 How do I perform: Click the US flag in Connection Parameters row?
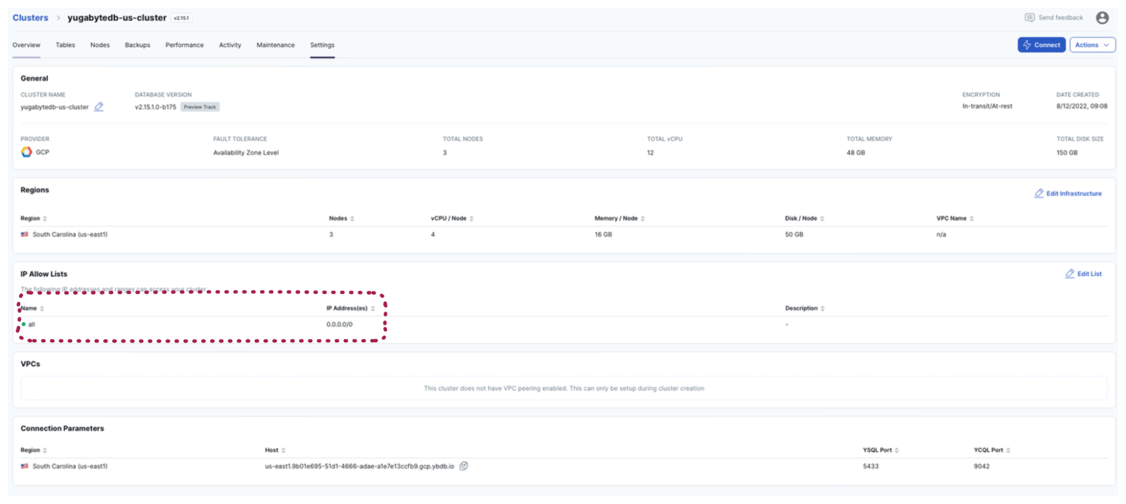tap(25, 466)
